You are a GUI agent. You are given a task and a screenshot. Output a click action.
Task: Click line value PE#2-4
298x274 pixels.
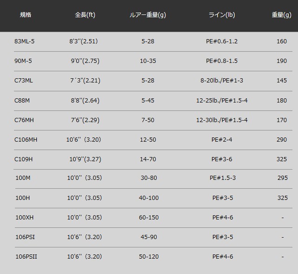[x=222, y=140]
